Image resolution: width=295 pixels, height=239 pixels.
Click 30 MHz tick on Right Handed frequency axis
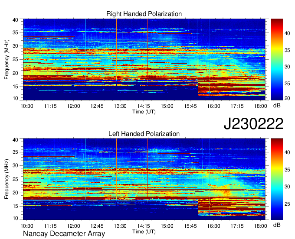coord(15,46)
